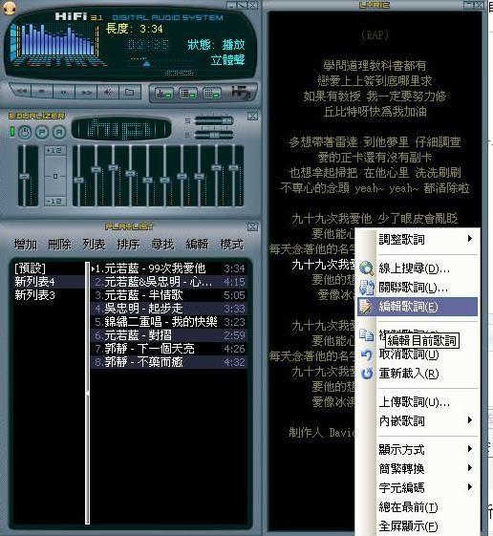Click the volume triangle slider
493x536 pixels.
point(147,64)
